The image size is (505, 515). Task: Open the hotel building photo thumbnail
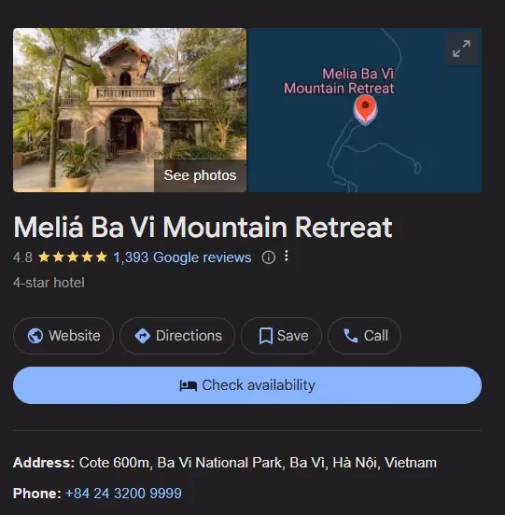130,110
